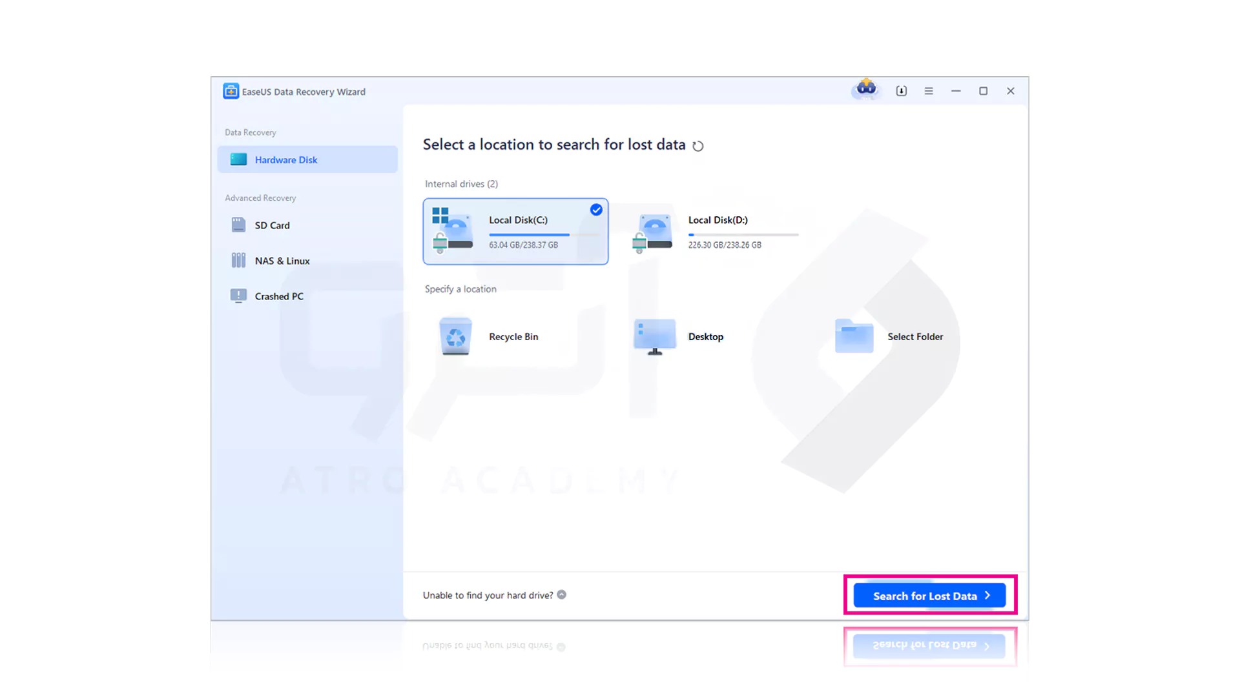Close the EaseUS Data Recovery Wizard
Image resolution: width=1240 pixels, height=697 pixels.
pyautogui.click(x=1011, y=91)
